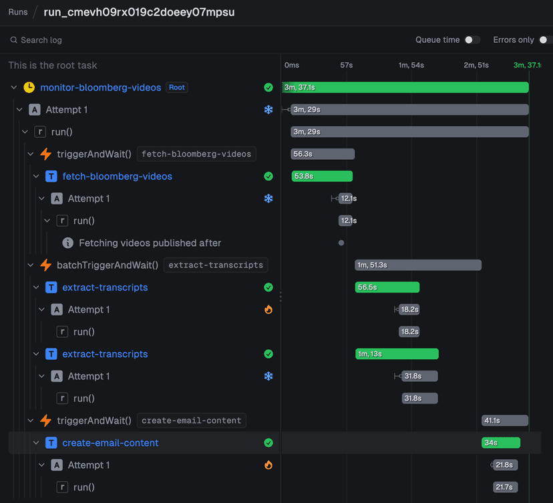This screenshot has height=503, width=553.
Task: Select the gray 41.1s timeline bar
Action: [505, 420]
